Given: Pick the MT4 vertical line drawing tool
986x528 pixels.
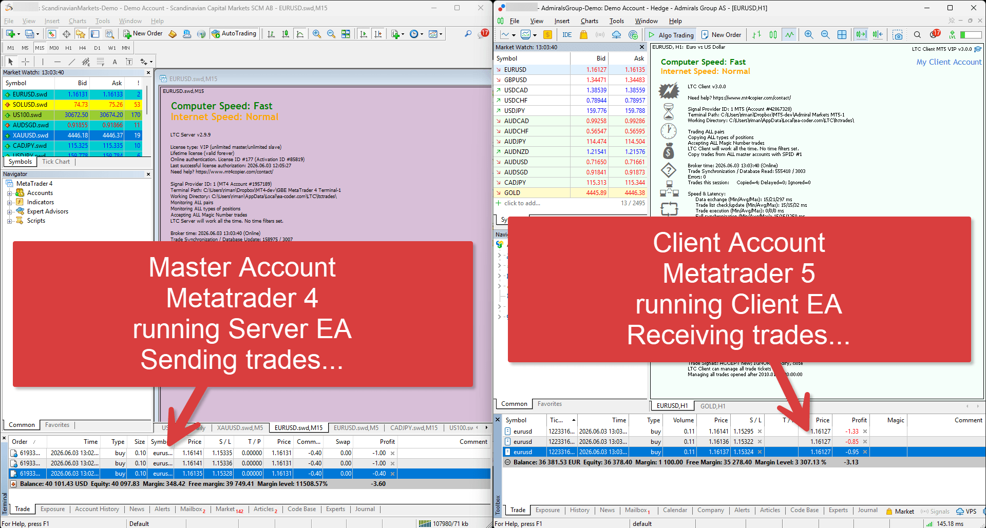Looking at the screenshot, I should 43,62.
